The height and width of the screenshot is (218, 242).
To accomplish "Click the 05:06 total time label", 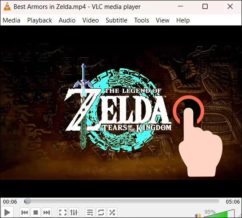I will pos(233,201).
